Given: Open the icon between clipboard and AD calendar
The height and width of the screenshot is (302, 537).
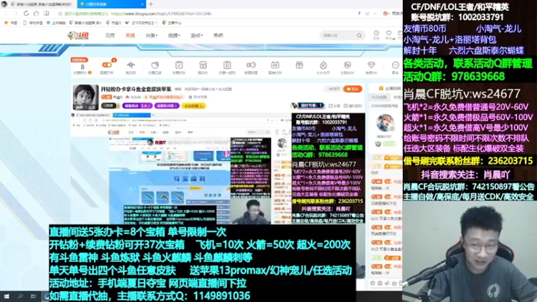Looking at the screenshot, I should pos(250,65).
